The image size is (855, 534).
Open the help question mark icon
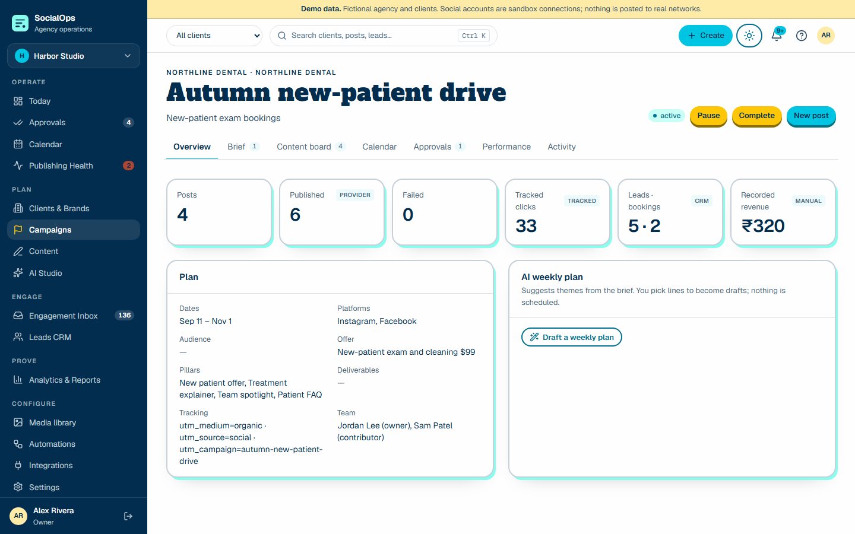coord(802,36)
